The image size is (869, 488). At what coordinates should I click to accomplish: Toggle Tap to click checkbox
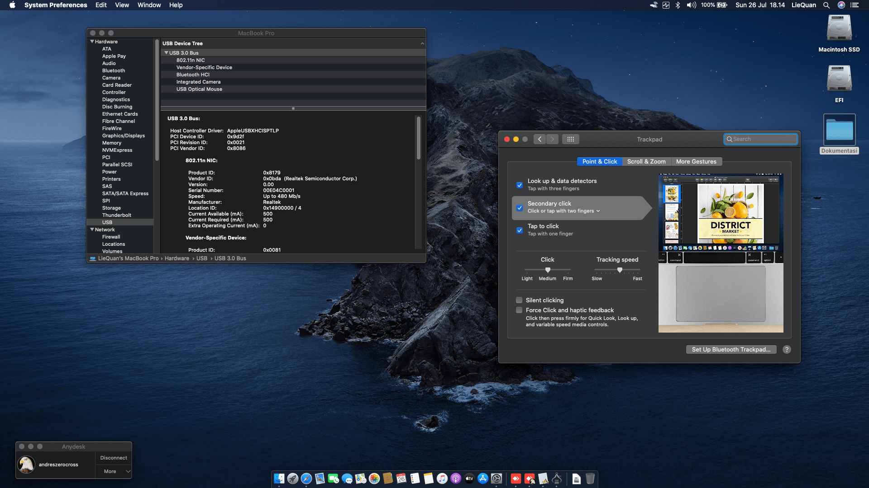coord(520,230)
